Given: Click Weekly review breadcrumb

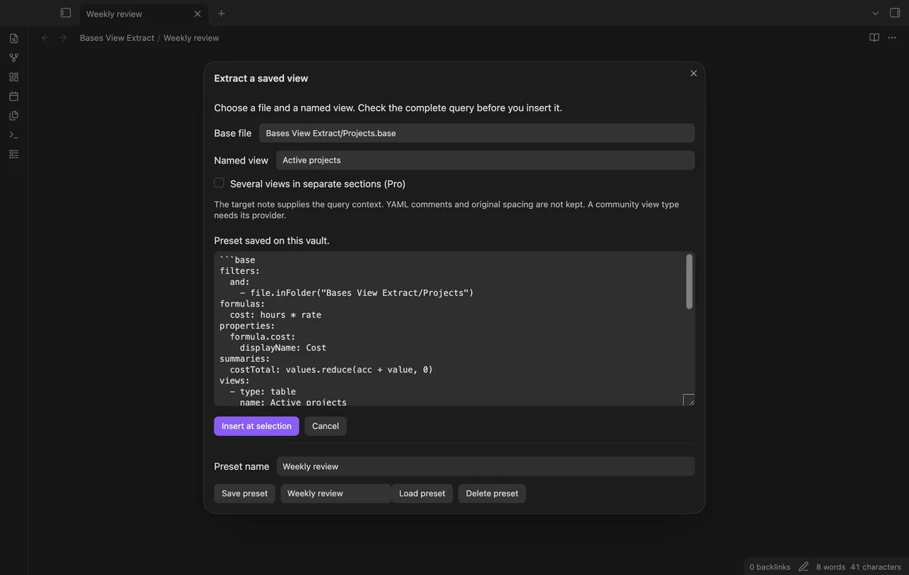Looking at the screenshot, I should (191, 38).
